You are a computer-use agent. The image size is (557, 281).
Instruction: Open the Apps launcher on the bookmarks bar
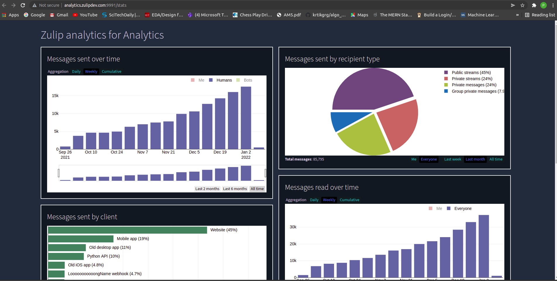10,15
